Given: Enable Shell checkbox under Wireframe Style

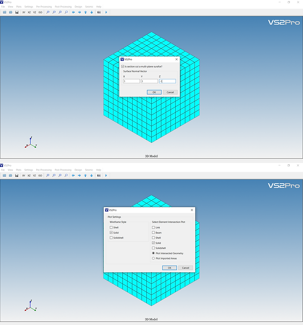Looking at the screenshot, I should click(x=111, y=227).
